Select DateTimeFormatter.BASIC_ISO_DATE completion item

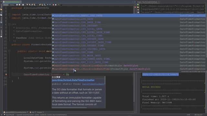pyautogui.click(x=129, y=15)
